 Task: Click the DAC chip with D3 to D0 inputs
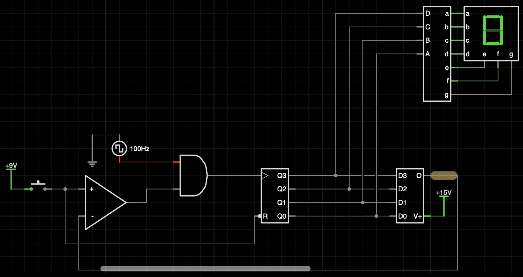click(410, 196)
